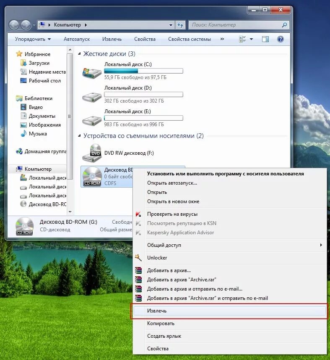This screenshot has width=330, height=360.
Task: Click the Local Disk (D:) drive icon
Action: click(x=92, y=97)
